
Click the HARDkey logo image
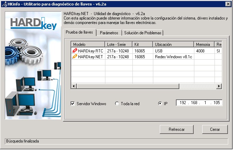tap(33, 24)
